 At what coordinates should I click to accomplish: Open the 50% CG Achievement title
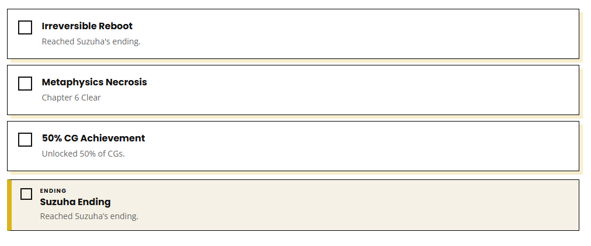(93, 138)
